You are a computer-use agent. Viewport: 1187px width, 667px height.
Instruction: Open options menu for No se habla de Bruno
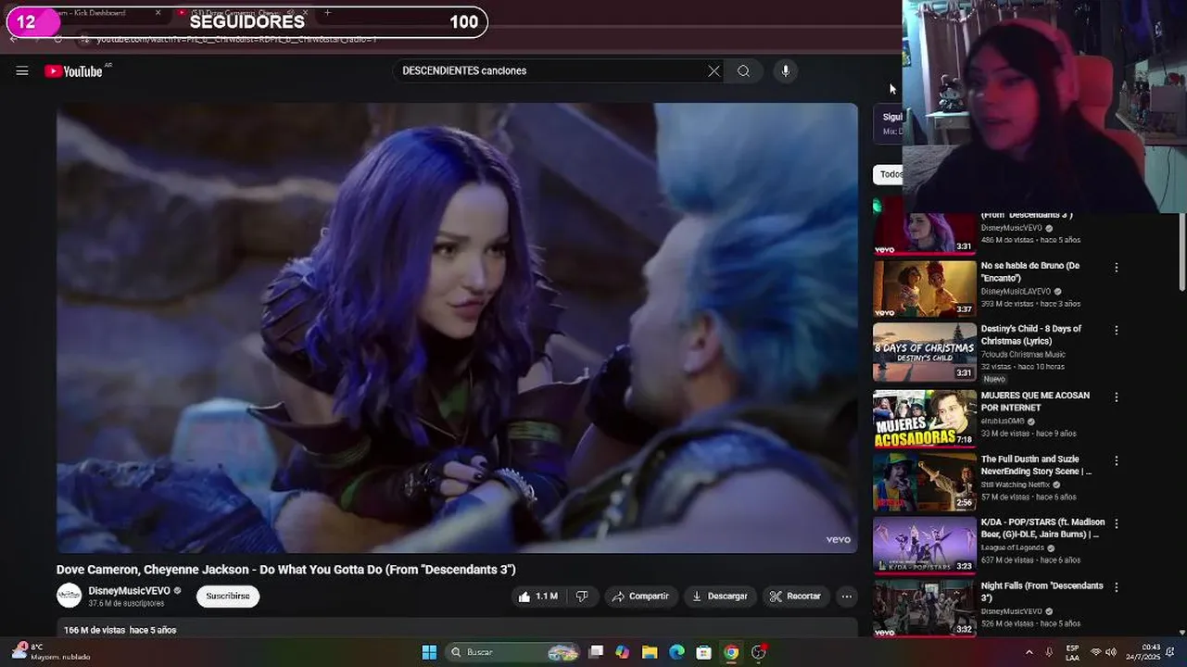1116,268
